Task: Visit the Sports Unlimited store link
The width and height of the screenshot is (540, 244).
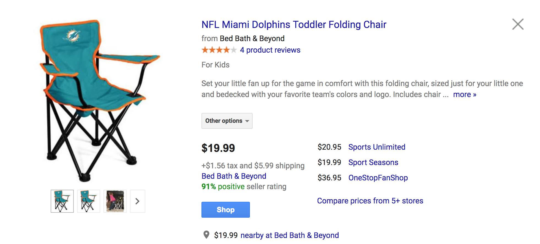Action: click(x=377, y=147)
